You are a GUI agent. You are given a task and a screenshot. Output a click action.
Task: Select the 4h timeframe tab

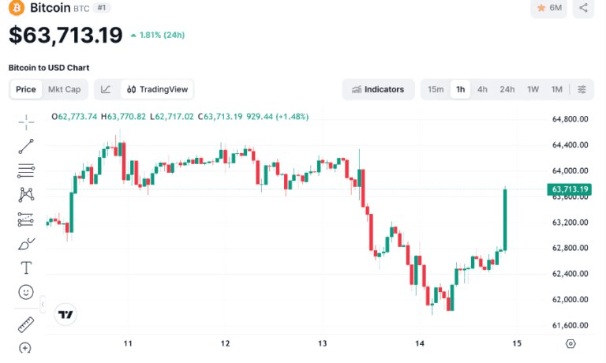tap(482, 89)
